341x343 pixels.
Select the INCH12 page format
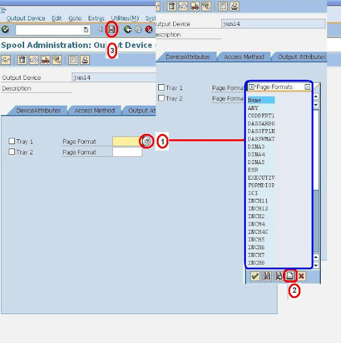[x=258, y=208]
